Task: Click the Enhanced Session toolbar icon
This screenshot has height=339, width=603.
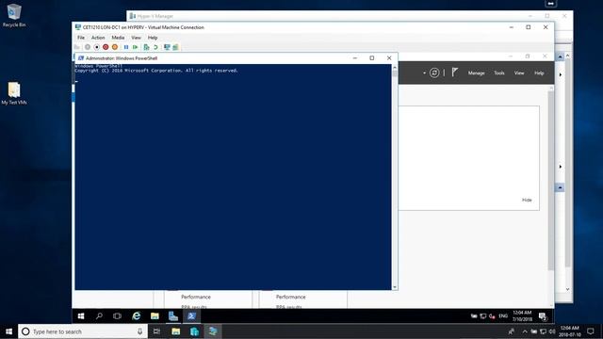Action: 167,47
